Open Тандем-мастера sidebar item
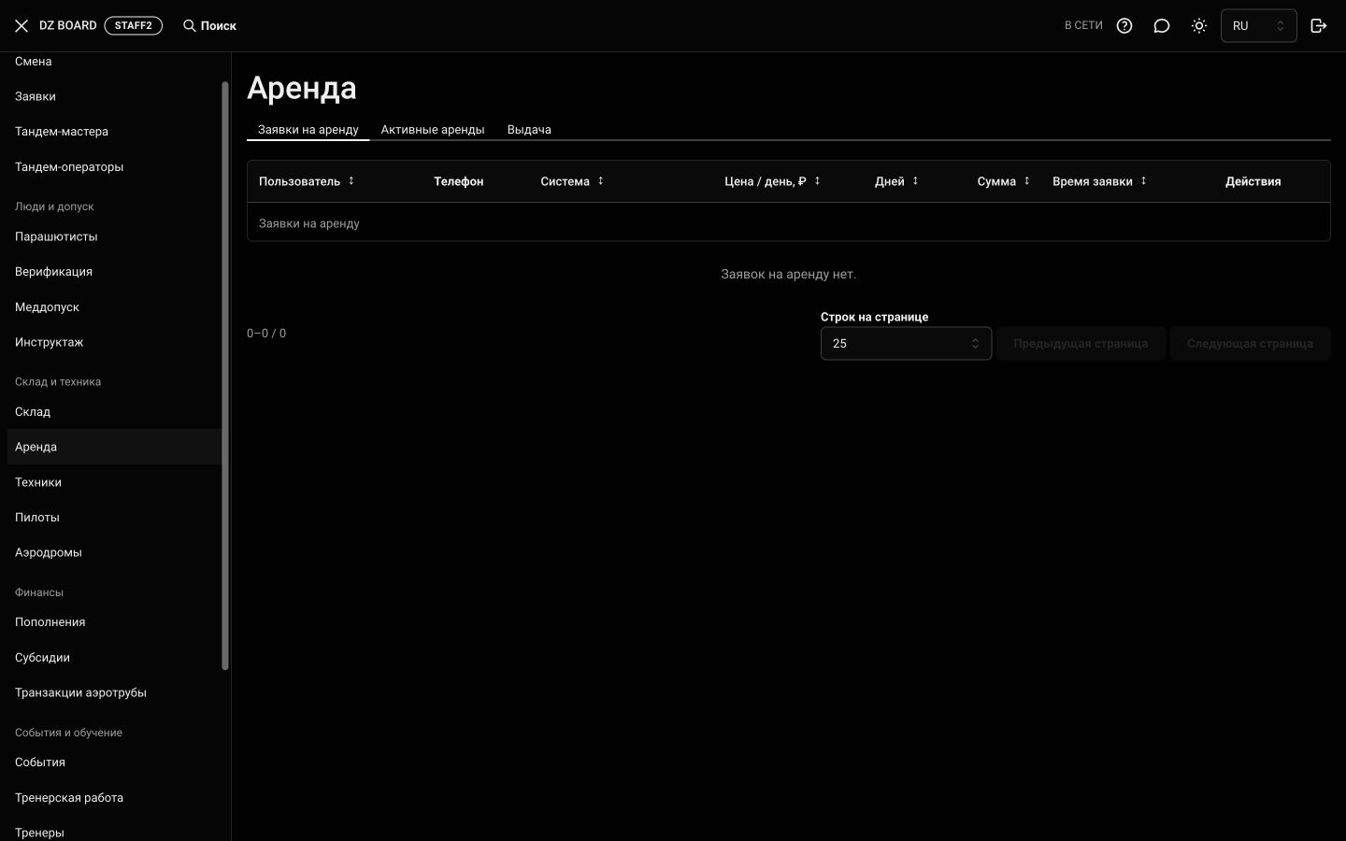 [x=114, y=132]
